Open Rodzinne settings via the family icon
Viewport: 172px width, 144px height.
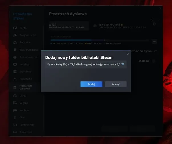point(15,42)
